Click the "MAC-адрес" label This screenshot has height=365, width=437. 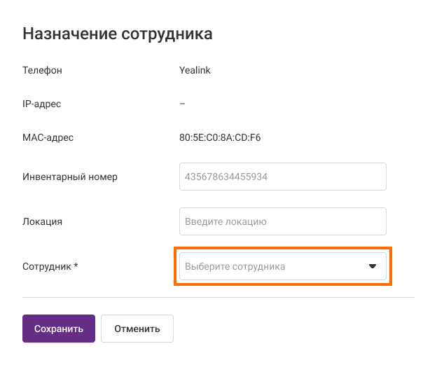point(48,137)
